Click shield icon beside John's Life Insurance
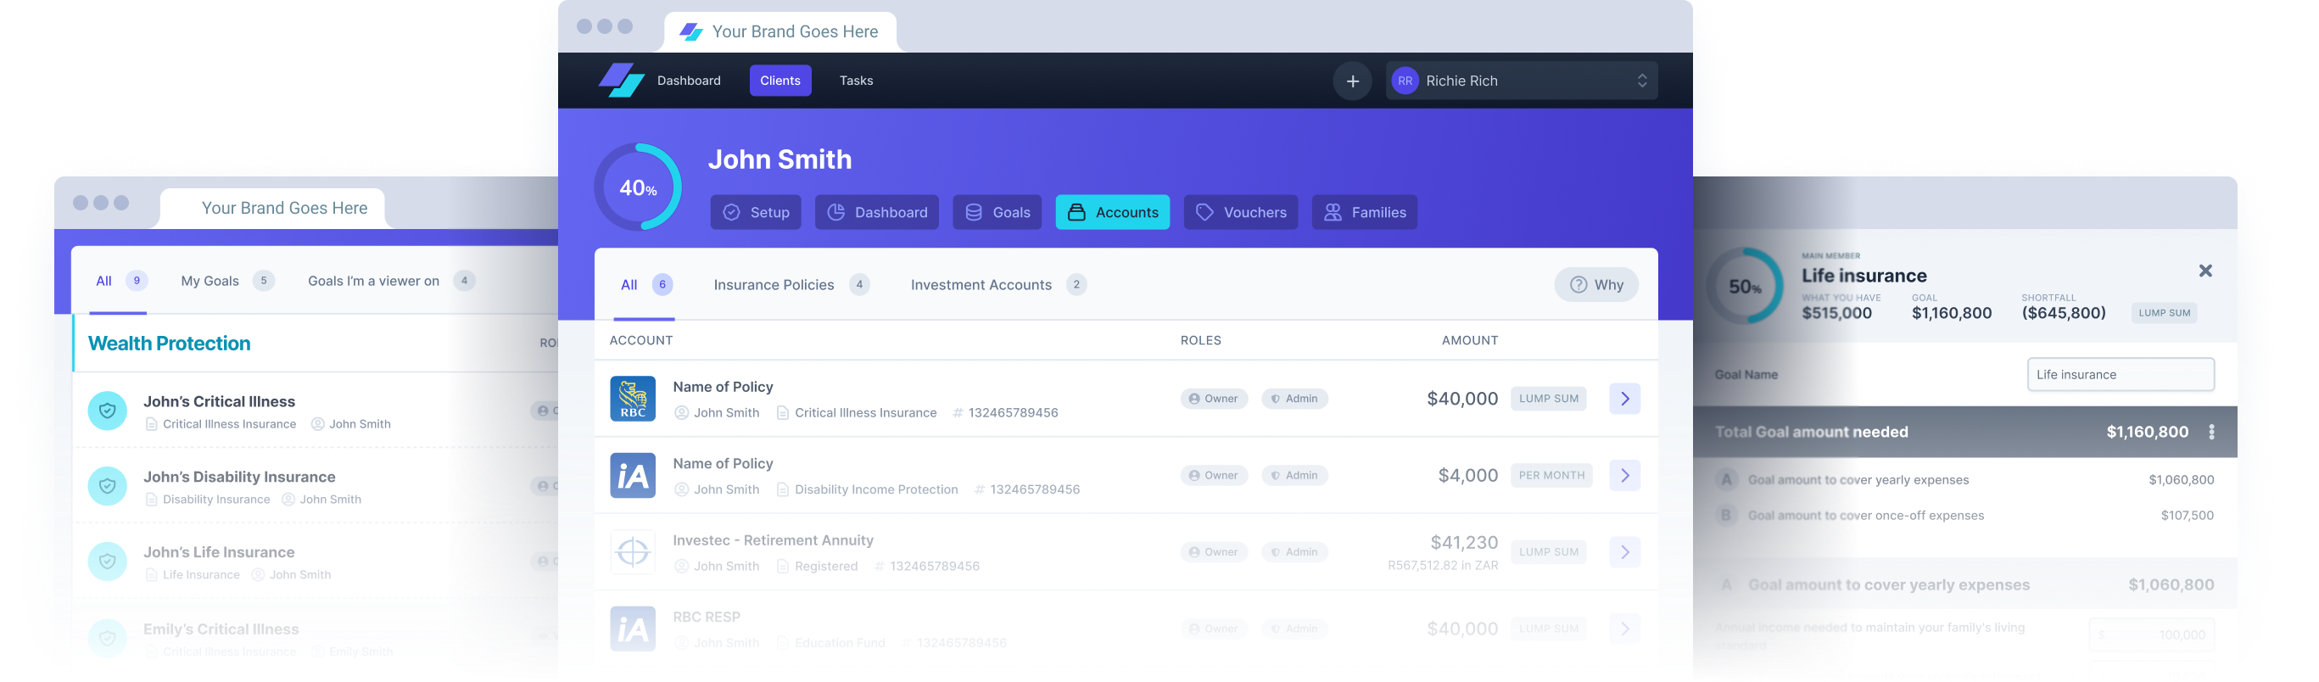 [107, 562]
